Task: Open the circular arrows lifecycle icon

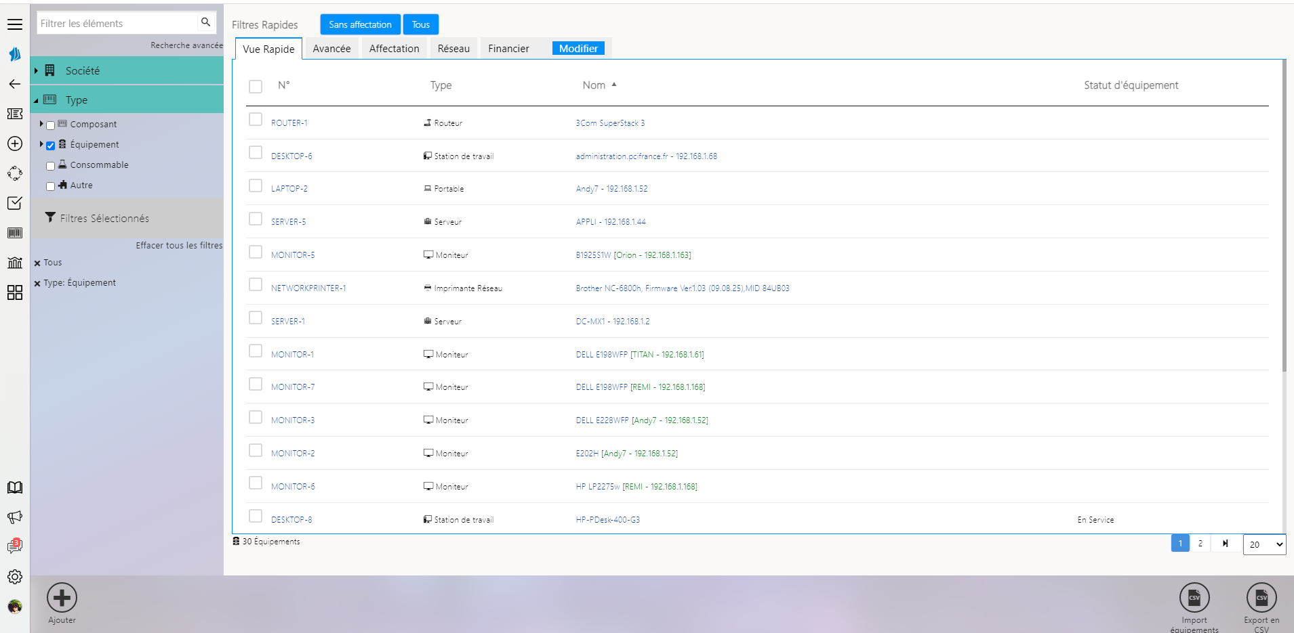Action: click(x=15, y=173)
